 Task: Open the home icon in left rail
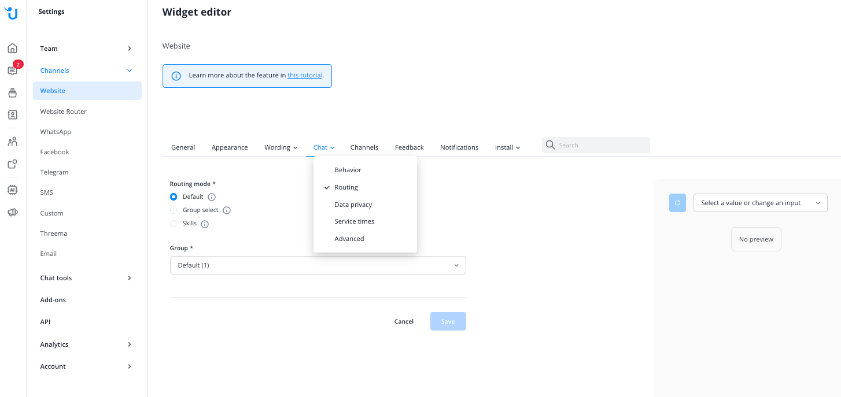12,48
